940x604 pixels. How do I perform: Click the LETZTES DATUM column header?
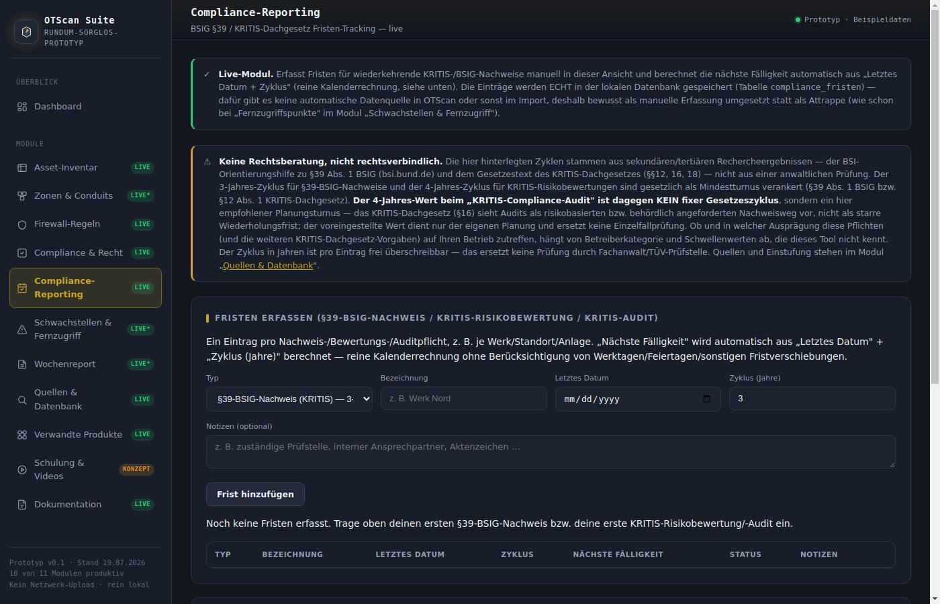click(410, 555)
